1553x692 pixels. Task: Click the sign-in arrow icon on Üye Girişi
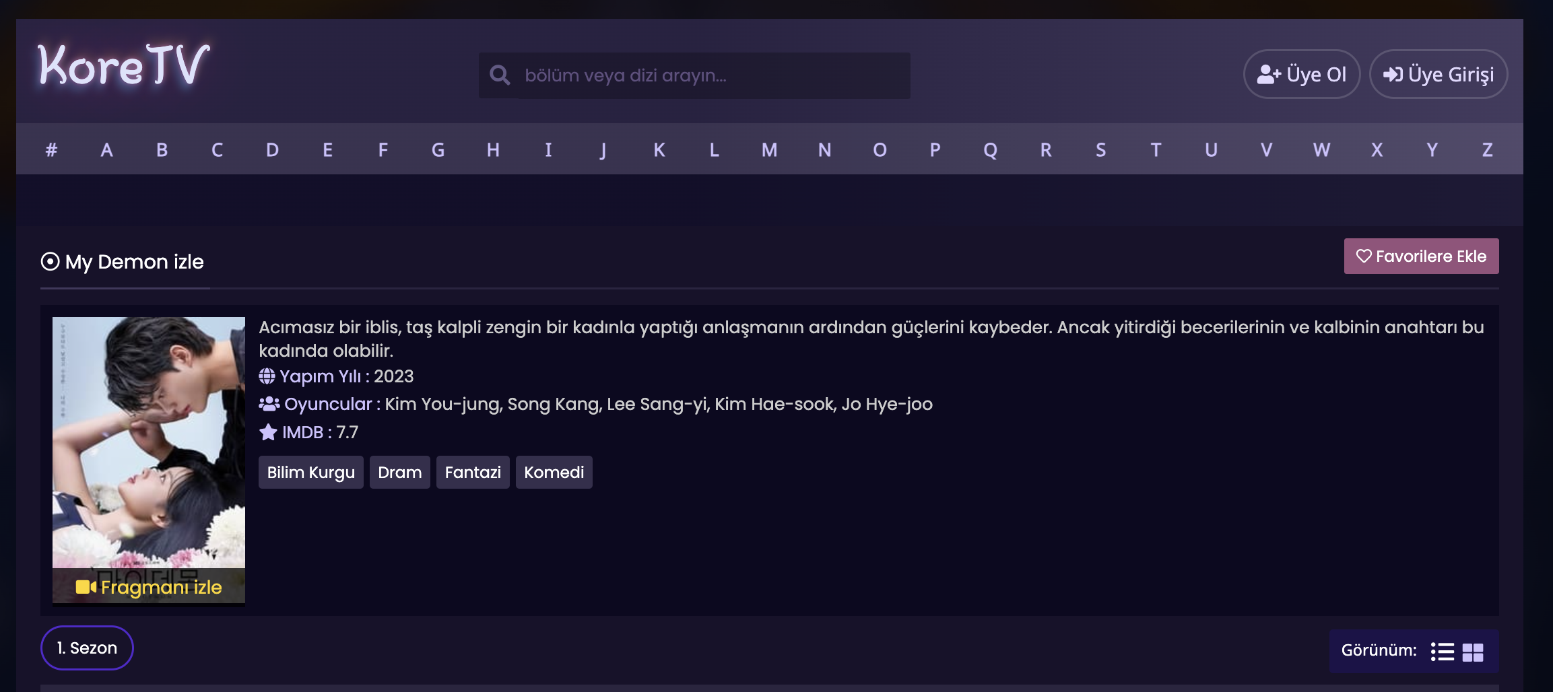(1393, 75)
